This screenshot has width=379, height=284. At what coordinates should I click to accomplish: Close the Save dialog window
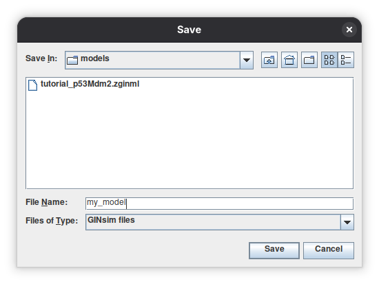coord(349,30)
